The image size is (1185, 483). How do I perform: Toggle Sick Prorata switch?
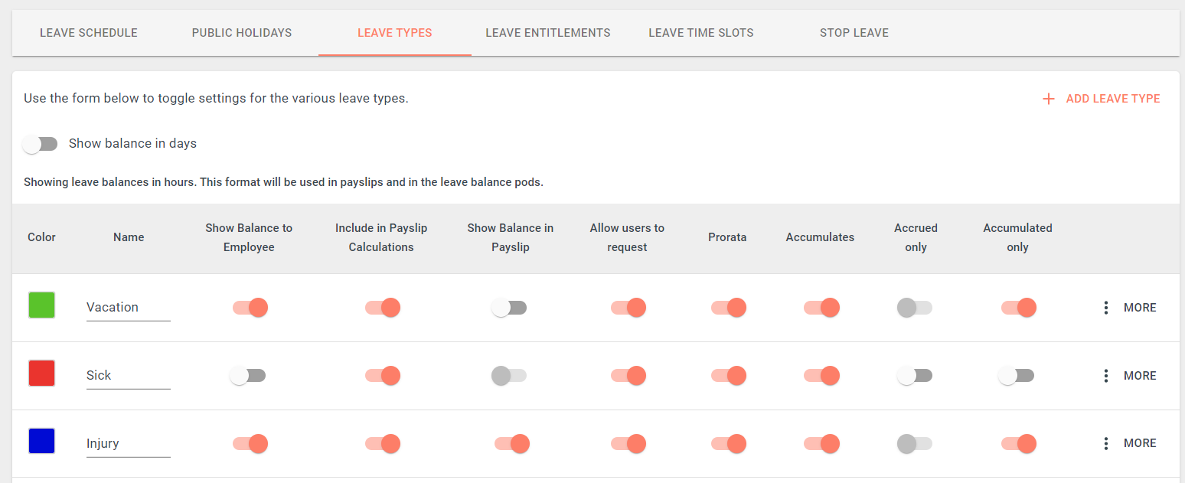pyautogui.click(x=728, y=376)
